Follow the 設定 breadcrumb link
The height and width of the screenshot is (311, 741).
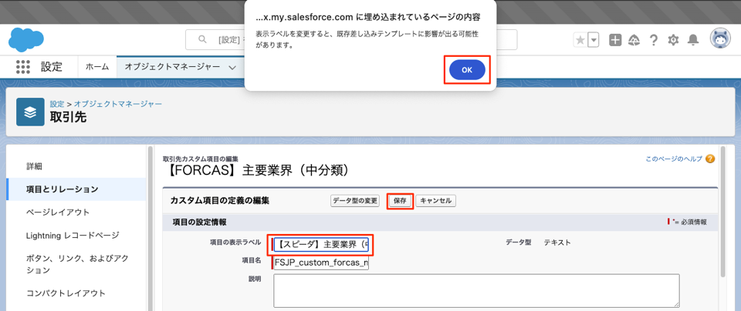[57, 103]
